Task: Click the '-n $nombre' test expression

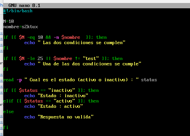Action: 67,37
